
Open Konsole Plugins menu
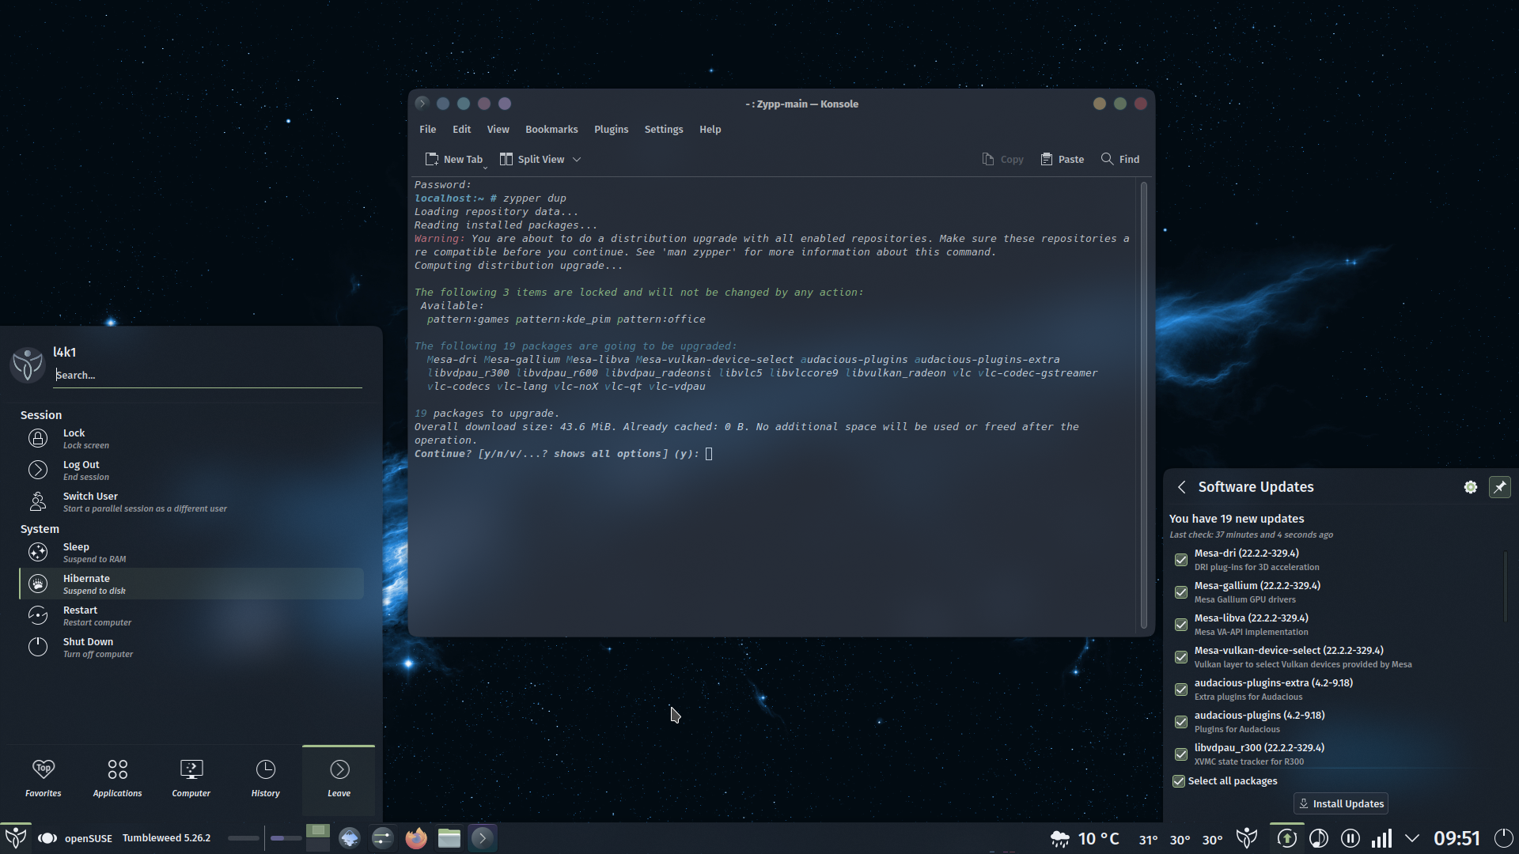[x=612, y=129]
